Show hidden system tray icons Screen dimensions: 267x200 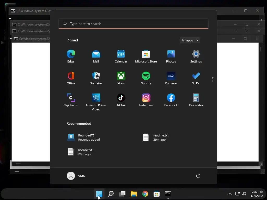[230, 194]
